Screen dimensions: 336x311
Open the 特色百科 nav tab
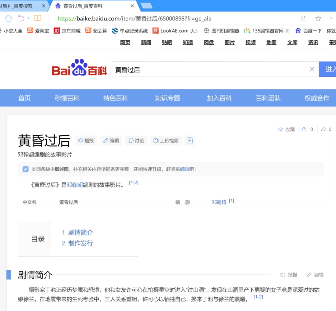click(x=116, y=98)
